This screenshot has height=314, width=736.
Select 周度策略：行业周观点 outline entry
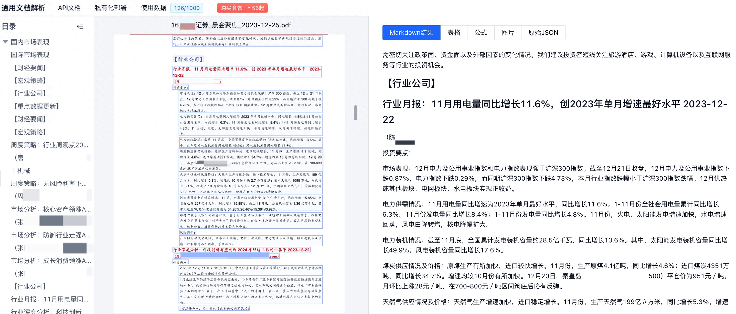point(49,145)
